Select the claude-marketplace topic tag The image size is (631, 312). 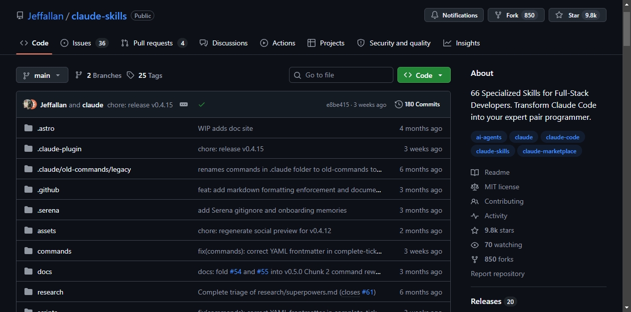pos(550,151)
